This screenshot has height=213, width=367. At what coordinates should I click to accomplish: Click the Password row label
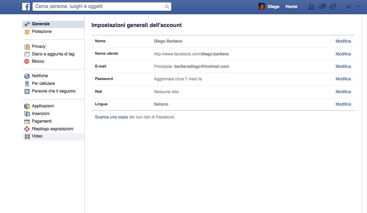click(x=104, y=79)
